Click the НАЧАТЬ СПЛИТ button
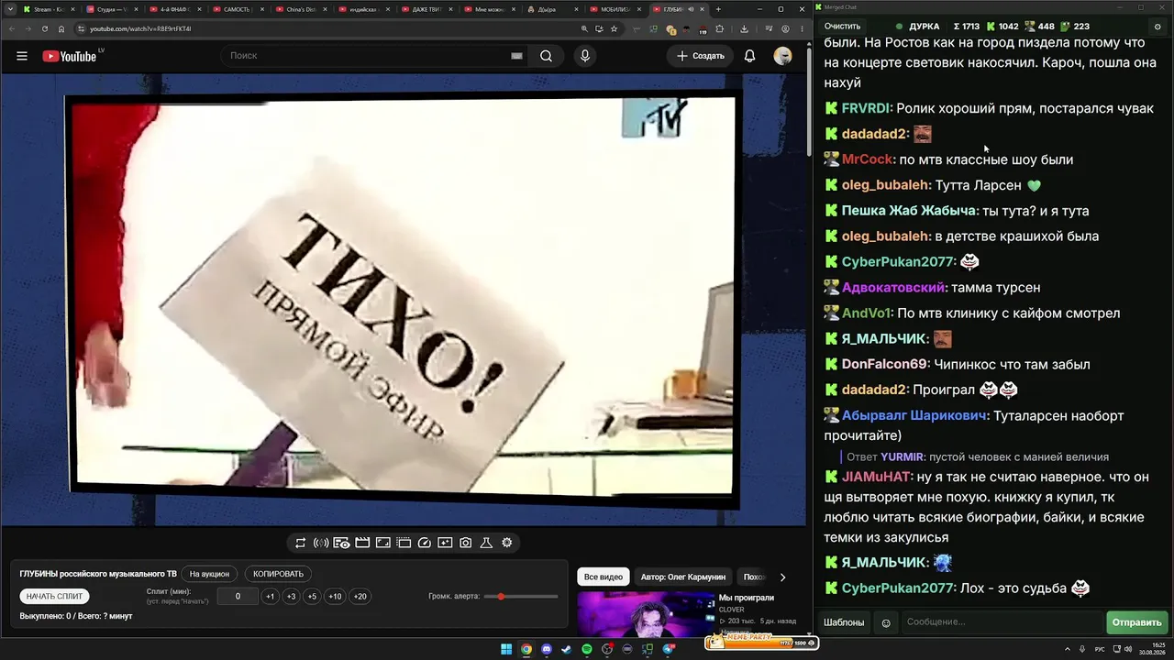Image resolution: width=1174 pixels, height=660 pixels. tap(55, 597)
